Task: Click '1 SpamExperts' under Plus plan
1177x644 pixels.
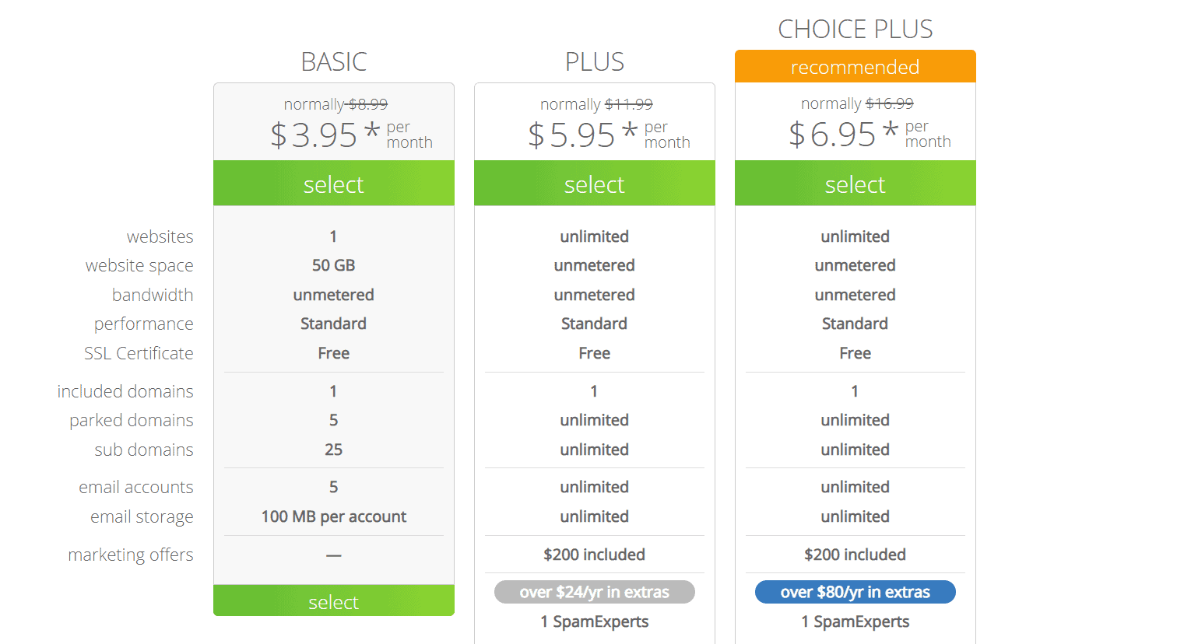Action: 595,621
